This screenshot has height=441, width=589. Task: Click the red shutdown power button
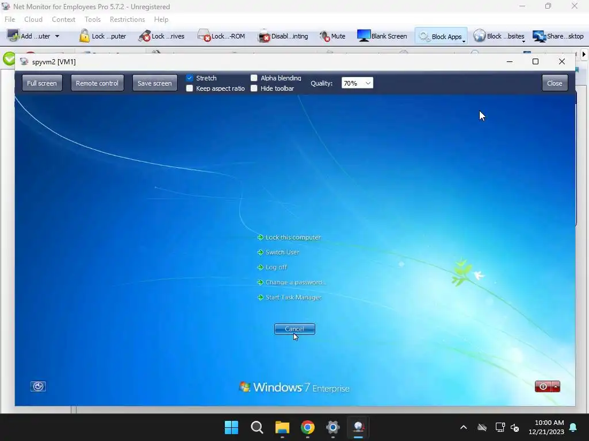[543, 386]
